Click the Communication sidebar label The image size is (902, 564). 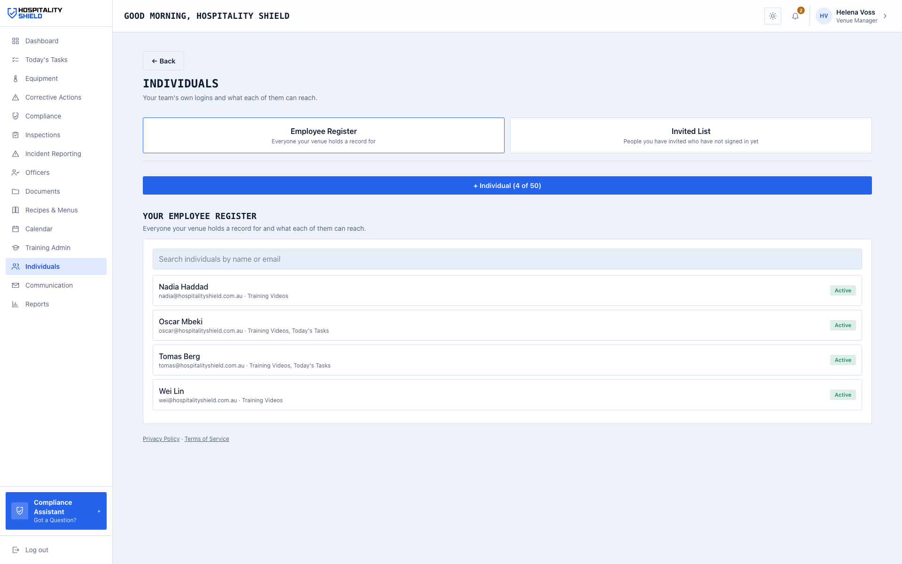tap(49, 285)
